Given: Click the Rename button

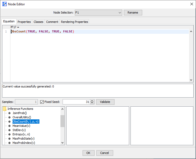Looking at the screenshot, I should pyautogui.click(x=133, y=12).
